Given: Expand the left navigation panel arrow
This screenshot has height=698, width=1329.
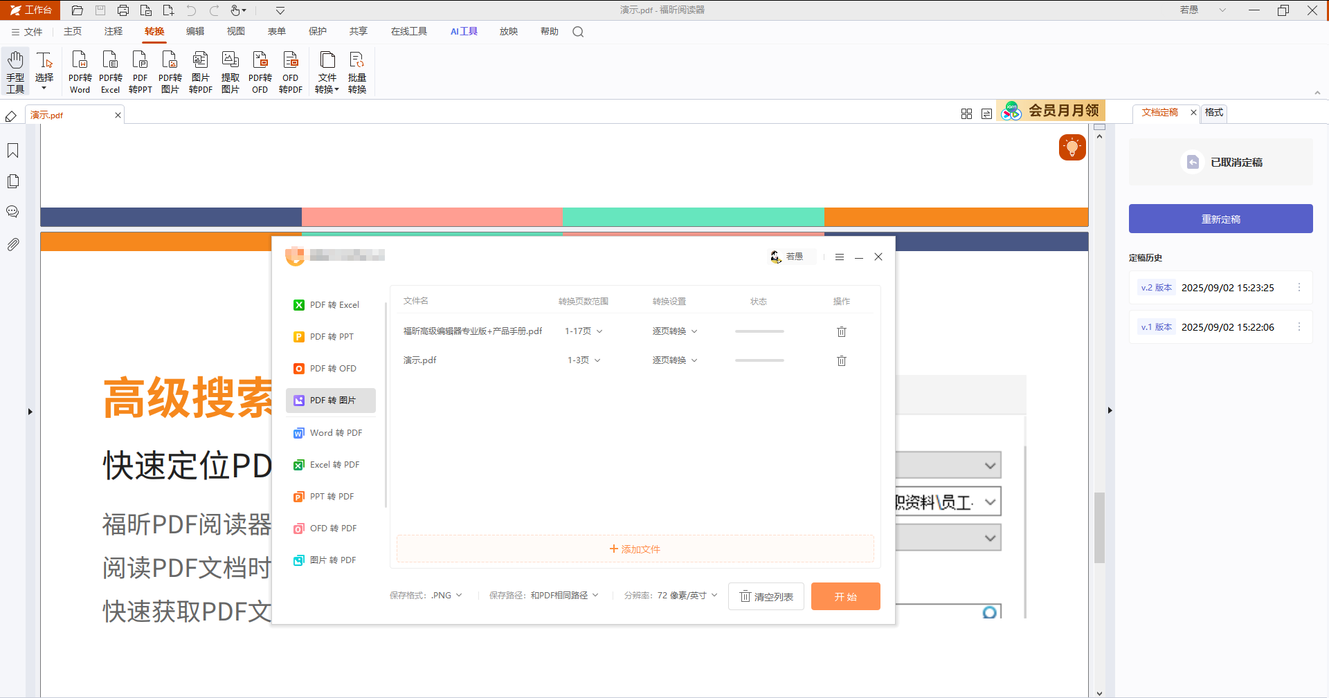Looking at the screenshot, I should [30, 412].
